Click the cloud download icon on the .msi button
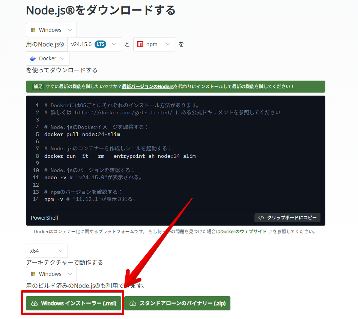Image resolution: width=358 pixels, height=319 pixels. point(35,303)
